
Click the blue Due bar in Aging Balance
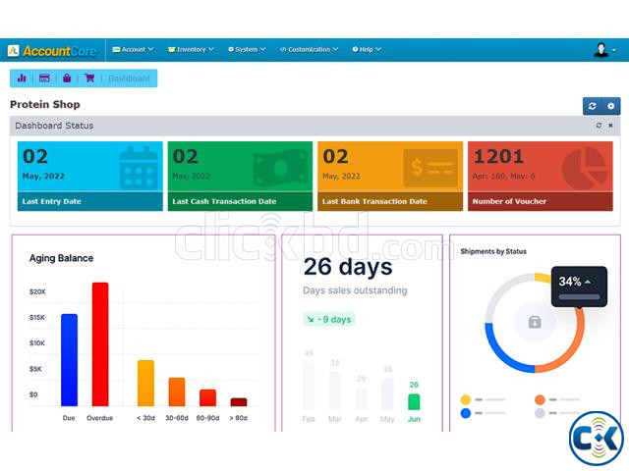(69, 360)
